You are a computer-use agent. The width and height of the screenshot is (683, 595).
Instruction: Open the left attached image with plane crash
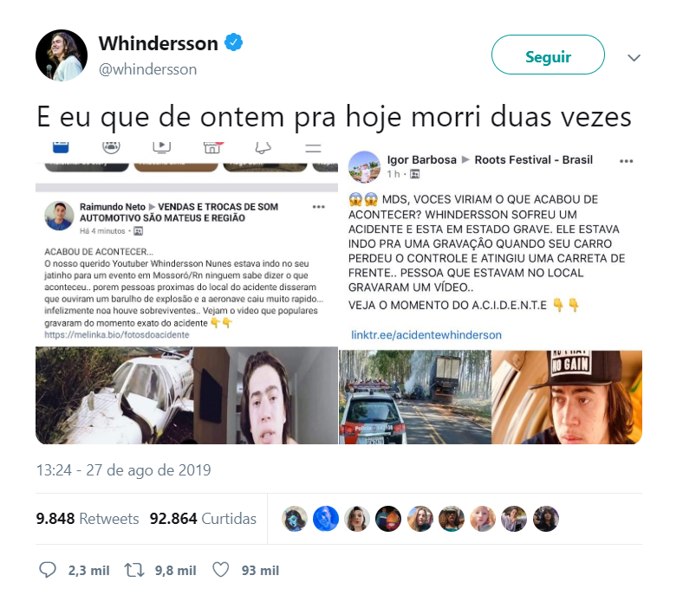click(186, 294)
